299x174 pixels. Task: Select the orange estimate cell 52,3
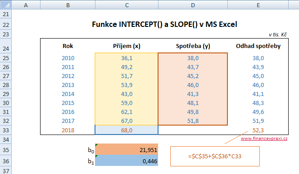click(258, 130)
